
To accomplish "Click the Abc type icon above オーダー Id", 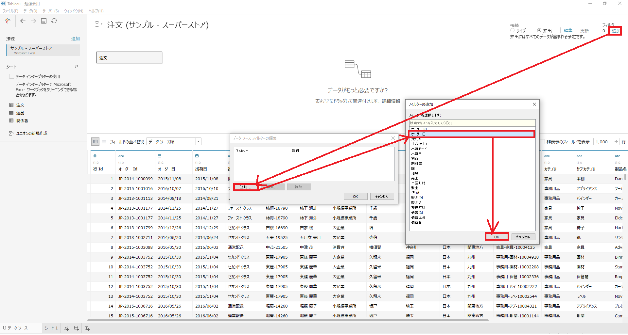I will click(x=121, y=156).
